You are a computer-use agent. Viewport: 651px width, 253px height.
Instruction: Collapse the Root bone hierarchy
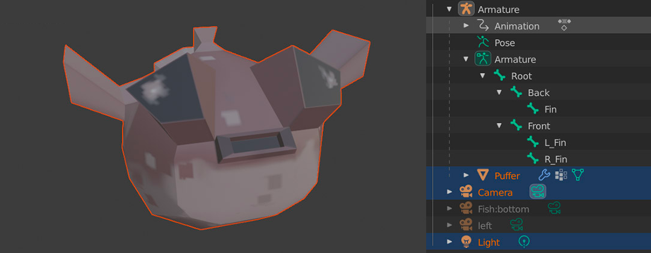pyautogui.click(x=482, y=76)
